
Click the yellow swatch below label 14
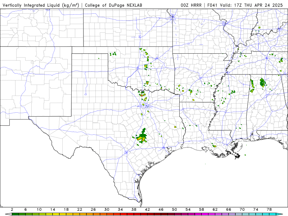(56, 214)
